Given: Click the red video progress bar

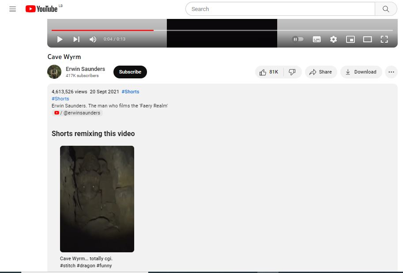Looking at the screenshot, I should pos(102,30).
